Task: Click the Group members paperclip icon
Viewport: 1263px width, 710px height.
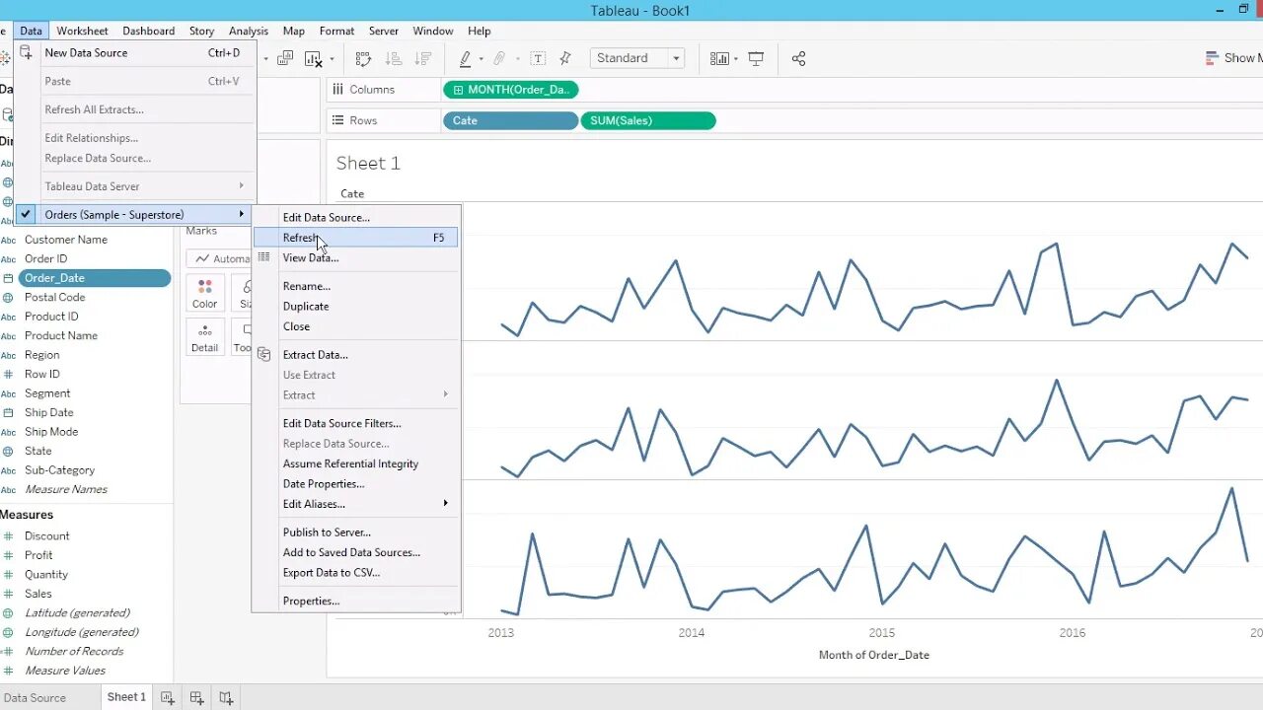Action: tap(499, 58)
